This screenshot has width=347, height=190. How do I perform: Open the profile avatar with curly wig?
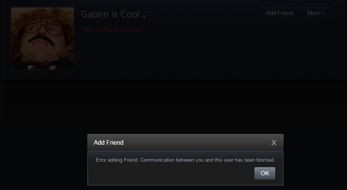coord(42,39)
